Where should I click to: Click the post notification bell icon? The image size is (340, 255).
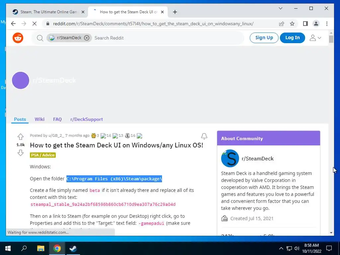coord(204,136)
